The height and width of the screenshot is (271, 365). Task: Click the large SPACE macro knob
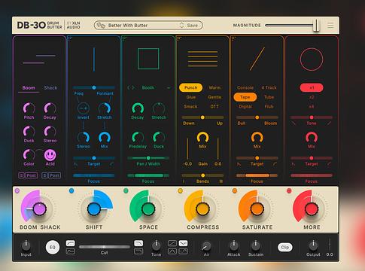[148, 209]
